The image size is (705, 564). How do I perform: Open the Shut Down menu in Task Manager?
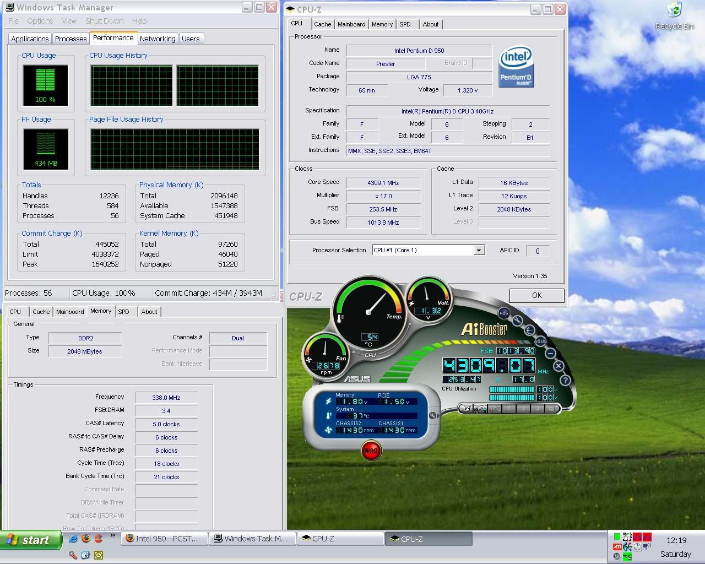[x=105, y=21]
